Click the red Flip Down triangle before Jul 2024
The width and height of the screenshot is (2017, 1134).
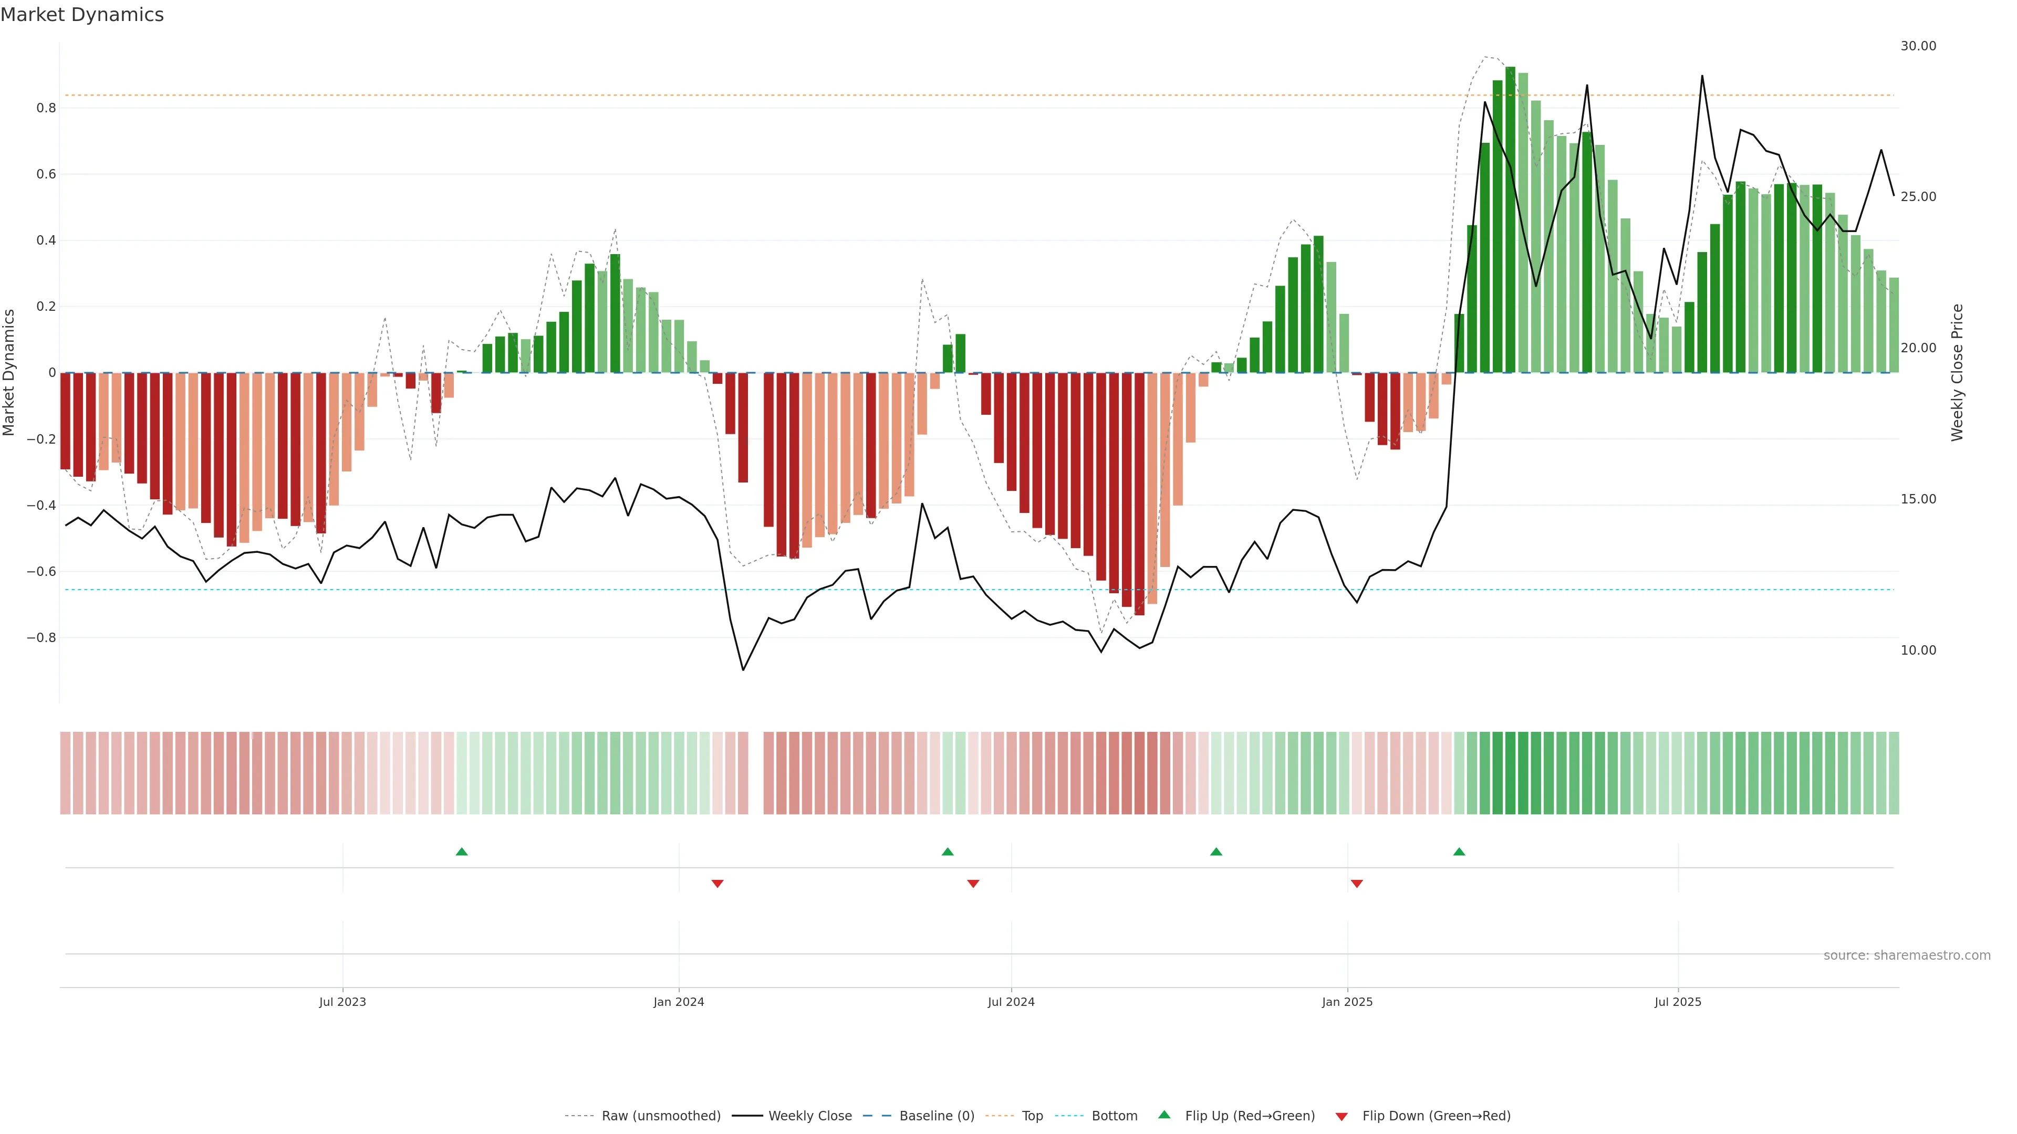coord(973,884)
